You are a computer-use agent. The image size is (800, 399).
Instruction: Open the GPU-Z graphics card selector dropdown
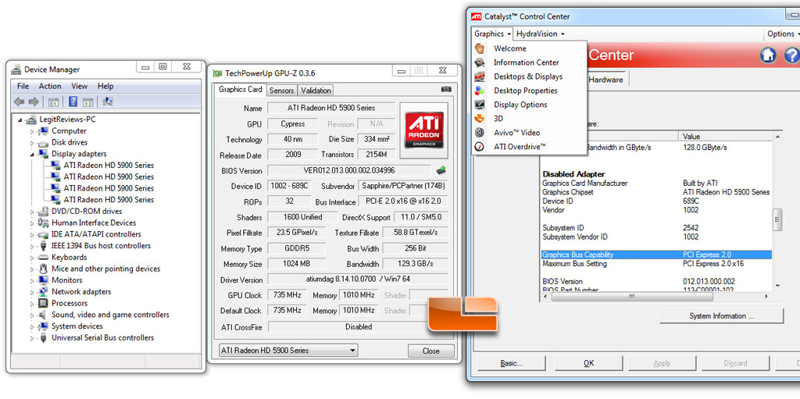pos(288,351)
